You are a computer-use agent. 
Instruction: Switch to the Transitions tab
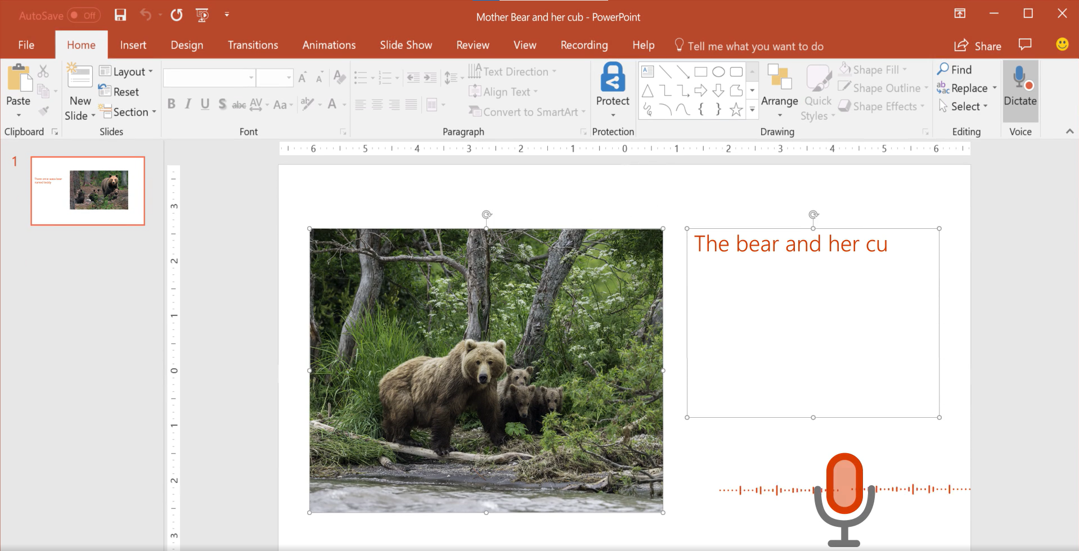pos(252,45)
